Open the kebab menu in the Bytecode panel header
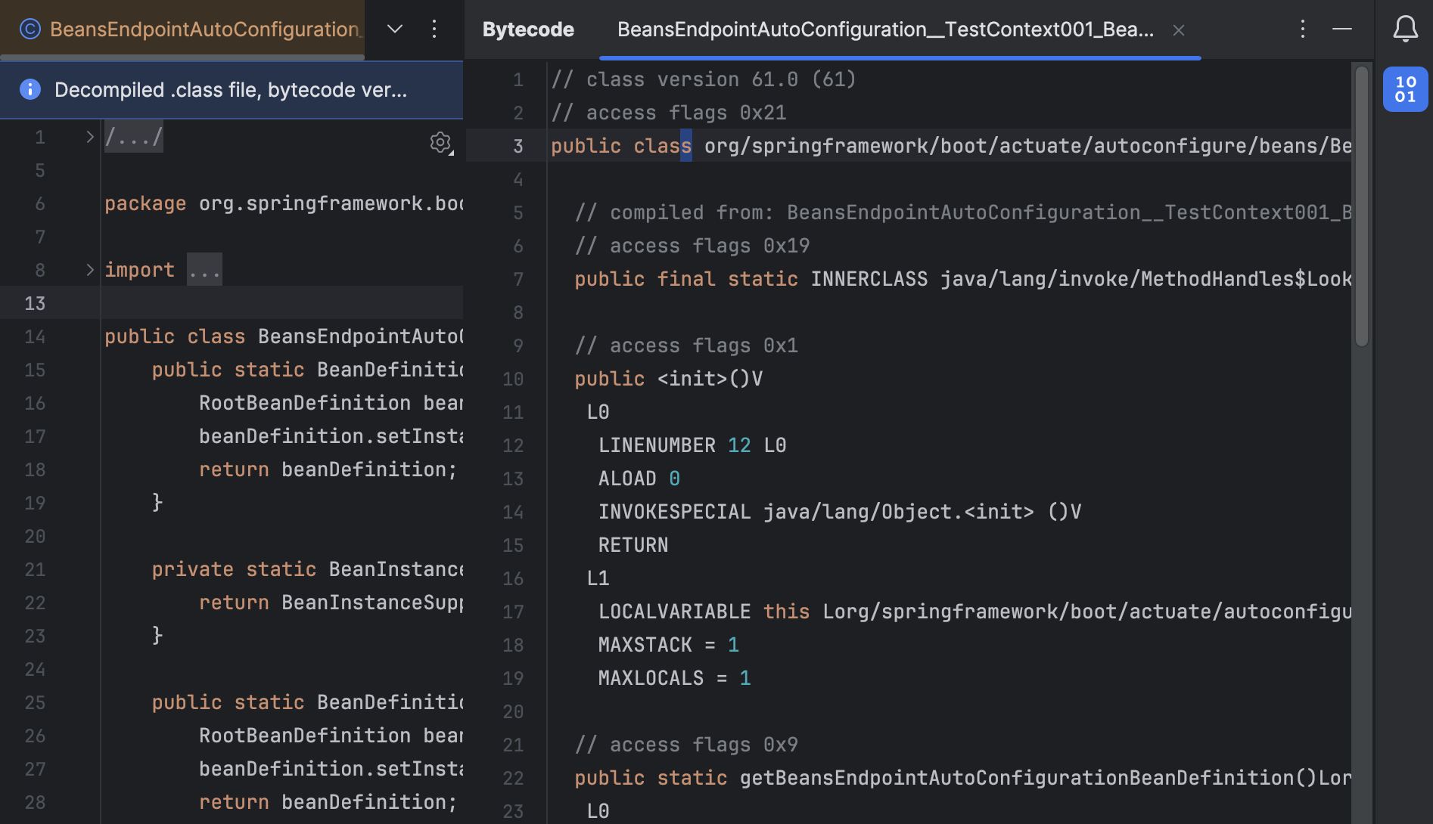This screenshot has height=824, width=1433. 1302,29
